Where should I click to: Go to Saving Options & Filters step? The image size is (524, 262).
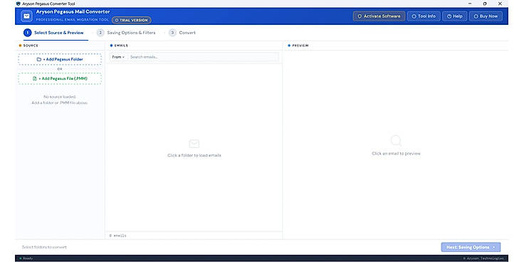tap(126, 33)
